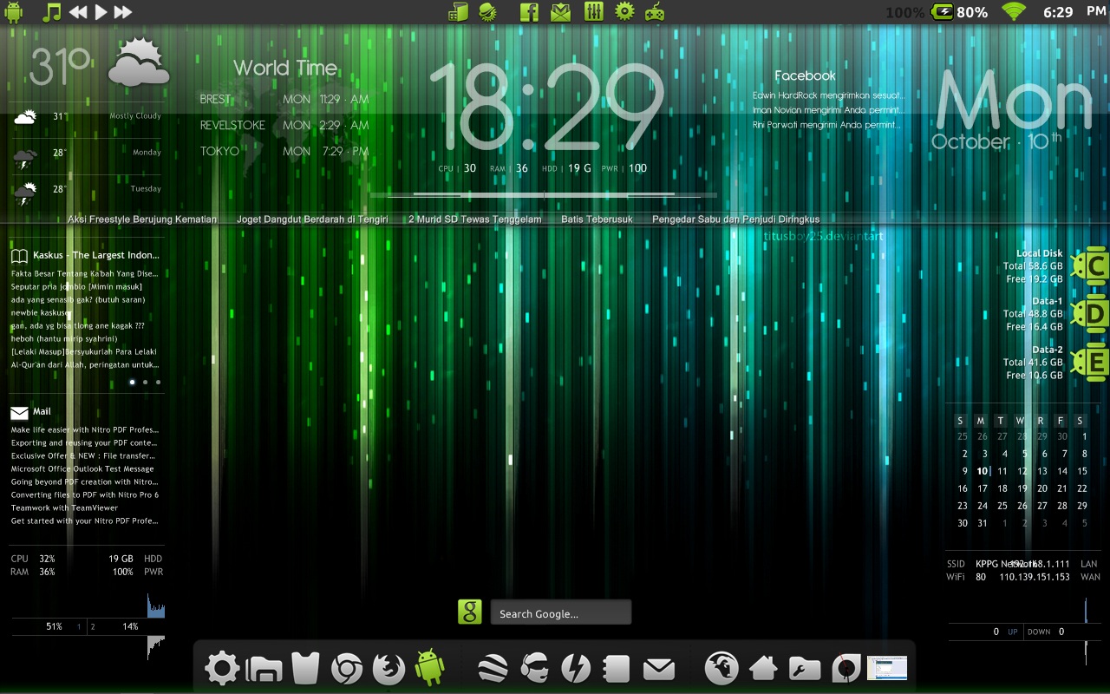Play the current track
Image resolution: width=1110 pixels, height=694 pixels.
tap(101, 12)
